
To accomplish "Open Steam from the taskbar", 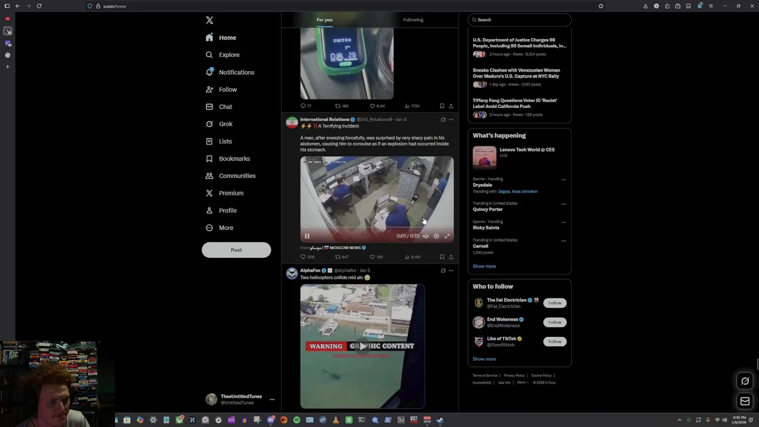I will 440,420.
